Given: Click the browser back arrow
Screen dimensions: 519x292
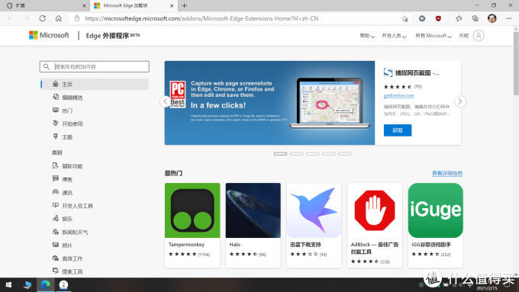Looking at the screenshot, I should (10, 18).
